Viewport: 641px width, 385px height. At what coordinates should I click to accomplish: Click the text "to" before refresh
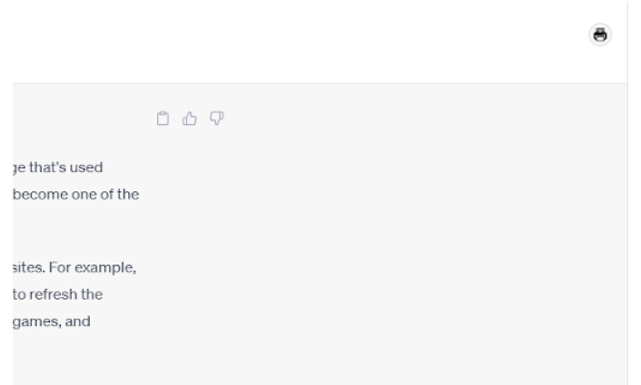click(19, 295)
